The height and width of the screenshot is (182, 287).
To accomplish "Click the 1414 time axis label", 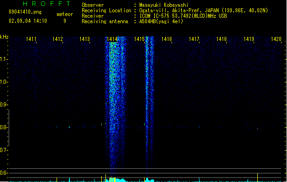I will tap(112, 39).
